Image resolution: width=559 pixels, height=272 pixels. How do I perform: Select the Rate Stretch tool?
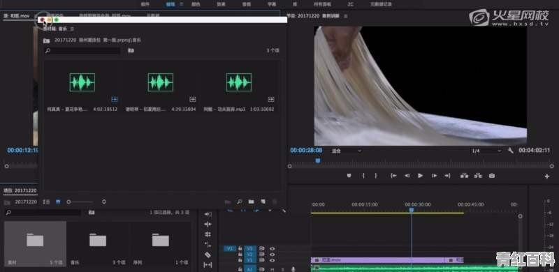208,244
